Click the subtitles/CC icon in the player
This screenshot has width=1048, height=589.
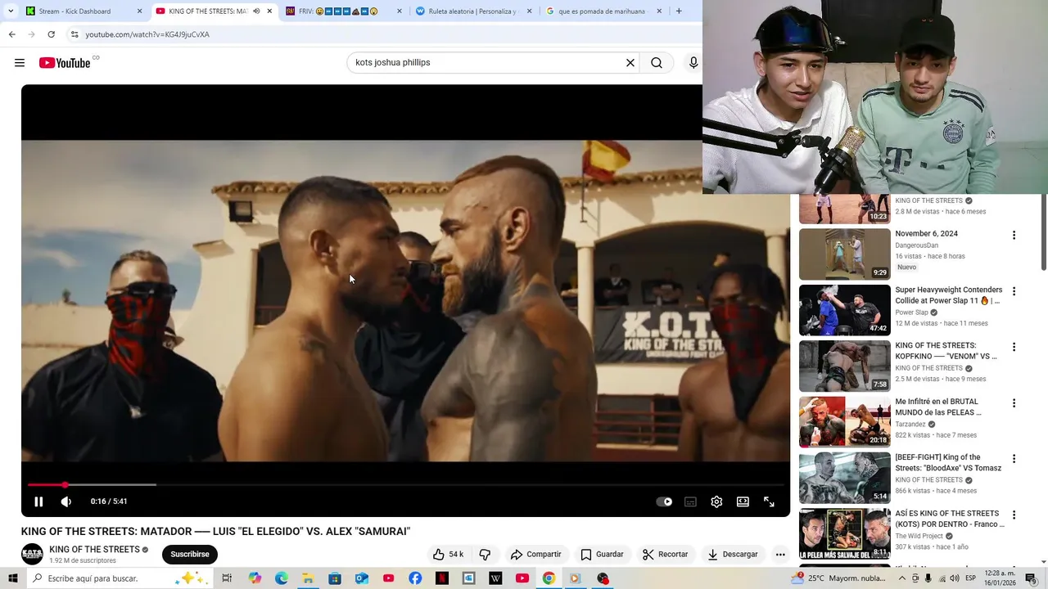[690, 501]
